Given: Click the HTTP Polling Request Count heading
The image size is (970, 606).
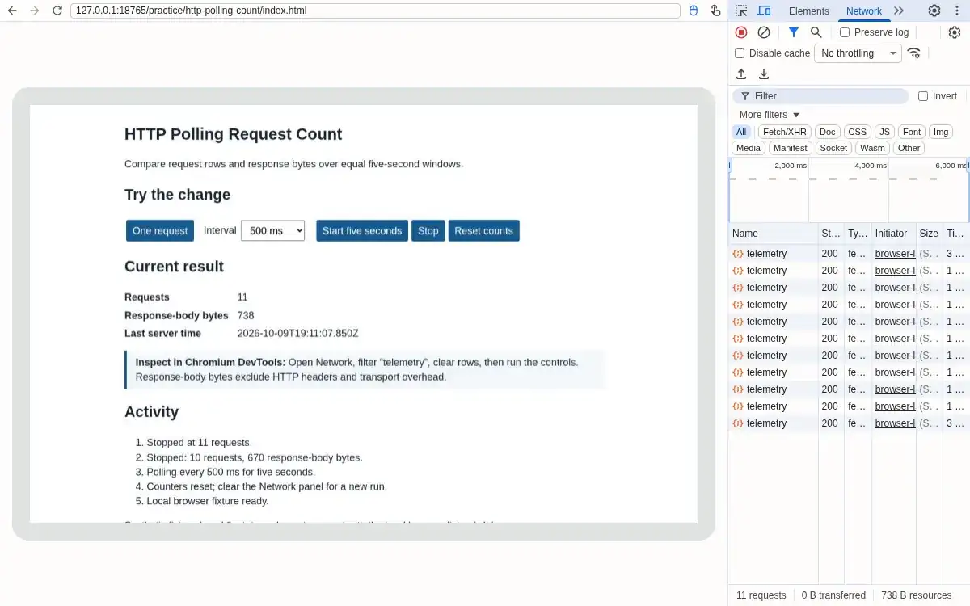Looking at the screenshot, I should click(x=234, y=134).
